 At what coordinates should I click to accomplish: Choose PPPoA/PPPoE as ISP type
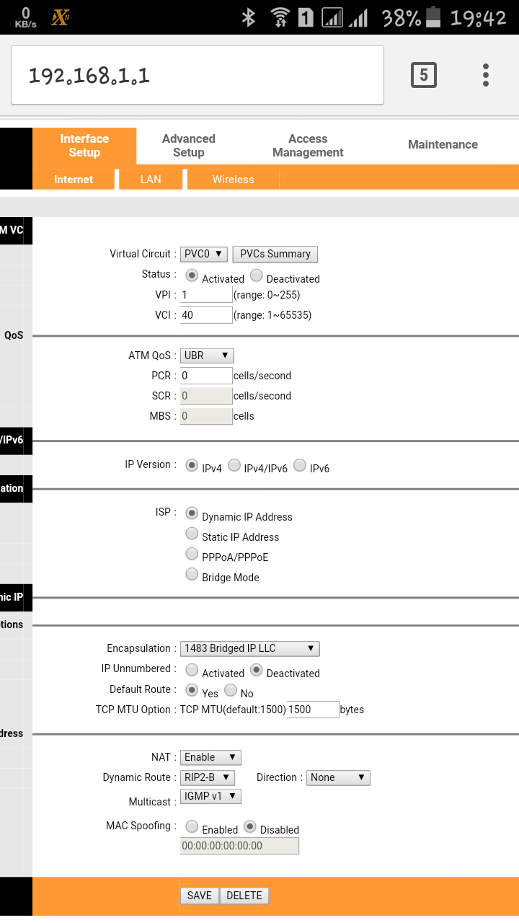click(192, 554)
